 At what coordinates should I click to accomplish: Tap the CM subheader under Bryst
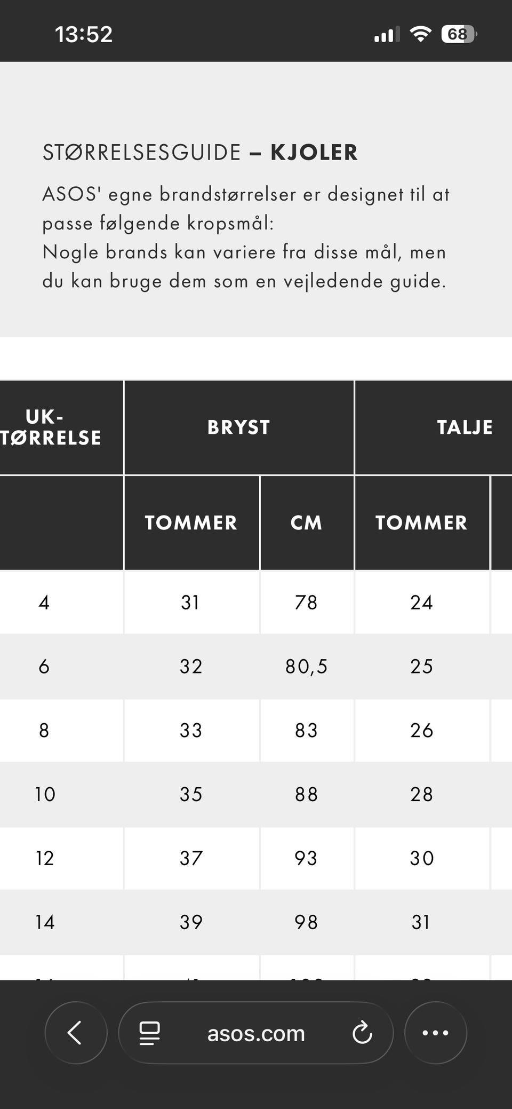click(x=306, y=522)
